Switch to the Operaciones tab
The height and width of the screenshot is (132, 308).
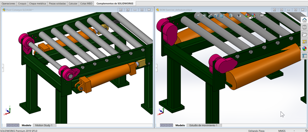[x=8, y=4]
